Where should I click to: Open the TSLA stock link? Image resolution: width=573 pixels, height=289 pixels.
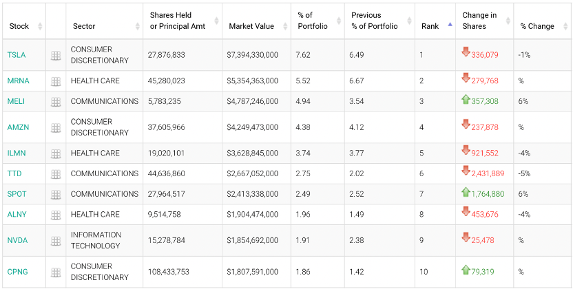16,54
